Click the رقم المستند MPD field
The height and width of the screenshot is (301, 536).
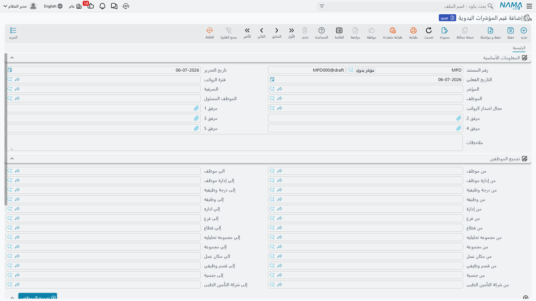[x=405, y=70]
